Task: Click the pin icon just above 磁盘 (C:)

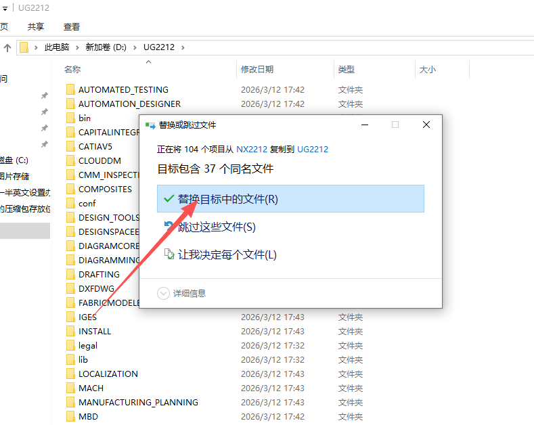Action: click(x=44, y=144)
